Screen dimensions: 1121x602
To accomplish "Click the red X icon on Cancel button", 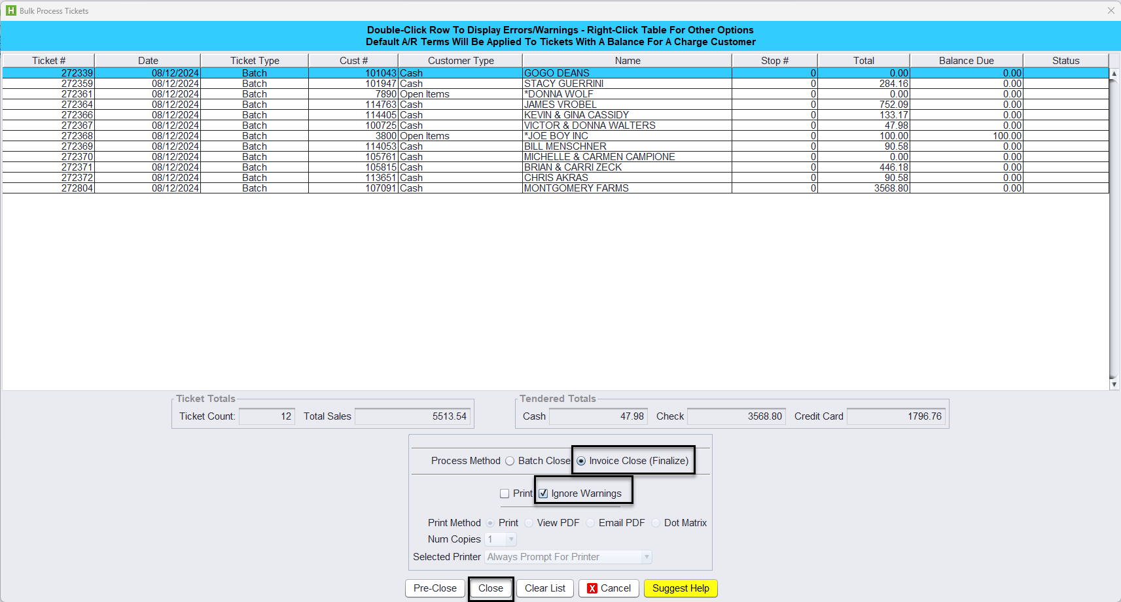I will (x=592, y=588).
